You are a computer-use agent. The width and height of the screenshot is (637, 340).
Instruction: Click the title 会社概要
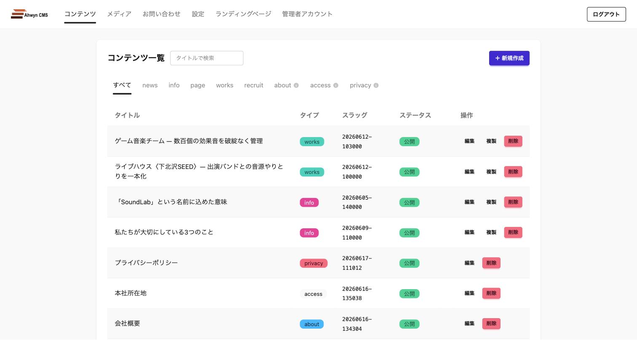pos(127,324)
